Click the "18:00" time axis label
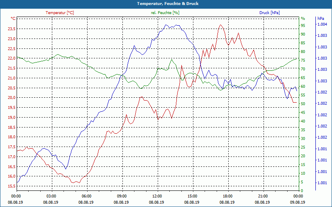 click(227, 196)
